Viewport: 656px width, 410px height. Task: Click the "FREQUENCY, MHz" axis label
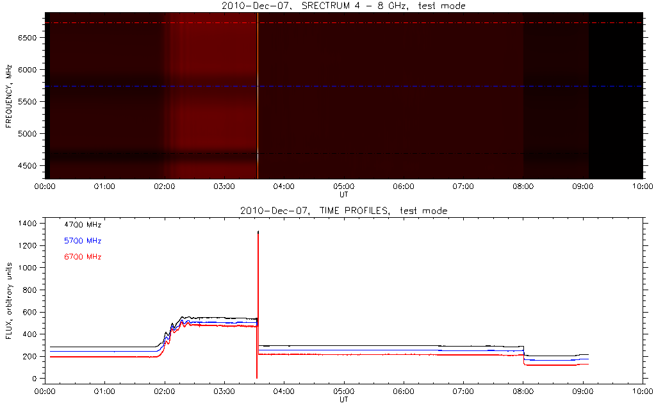pos(10,100)
